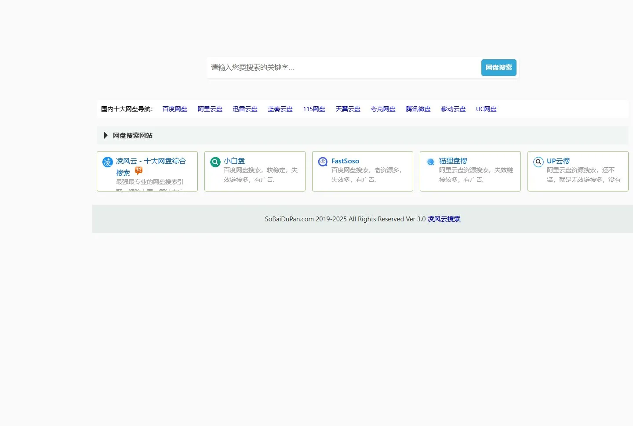Image resolution: width=633 pixels, height=426 pixels.
Task: Open the 阿里云盘 navigation link
Action: point(210,109)
